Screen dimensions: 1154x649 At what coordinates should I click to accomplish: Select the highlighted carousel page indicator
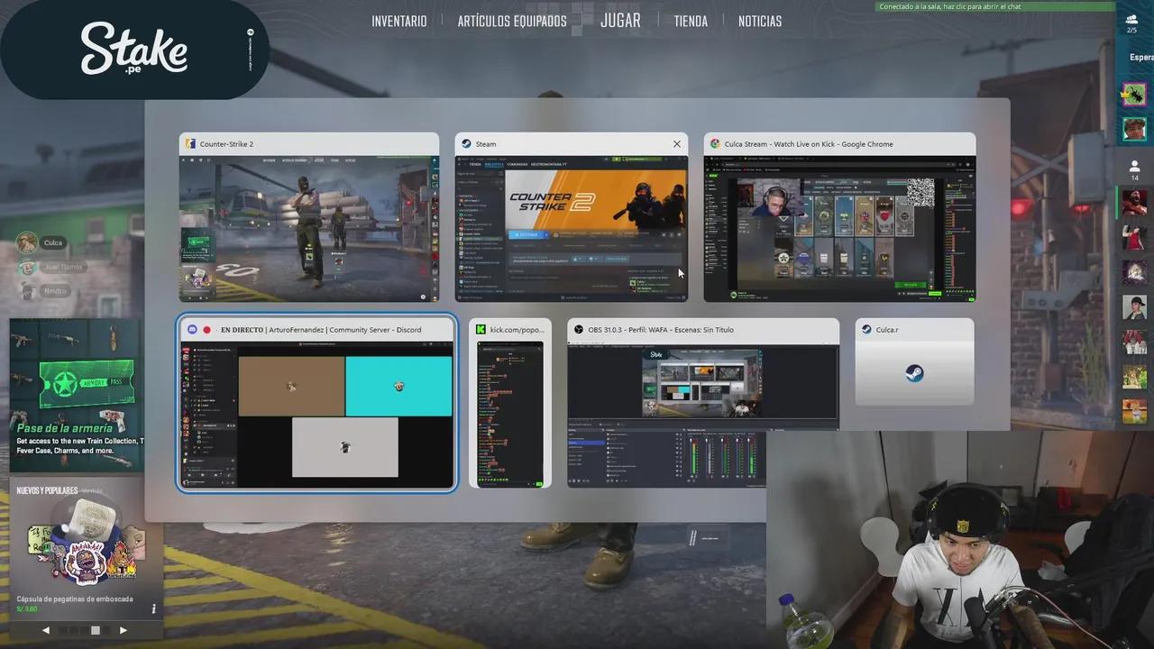tap(96, 630)
